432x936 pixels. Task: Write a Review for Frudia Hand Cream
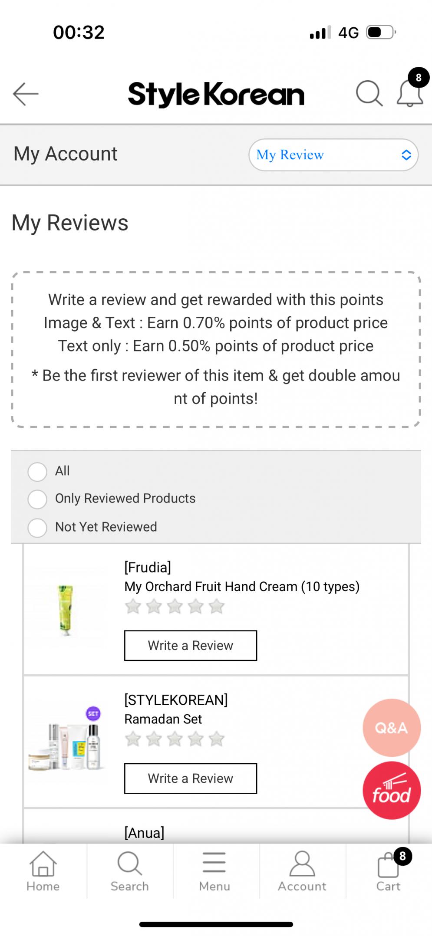pyautogui.click(x=191, y=645)
